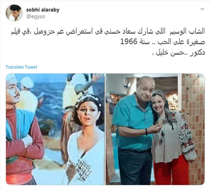211x191 pixels.
Task: Click the woman's striped headscarf in right photo
Action: click(x=163, y=102)
